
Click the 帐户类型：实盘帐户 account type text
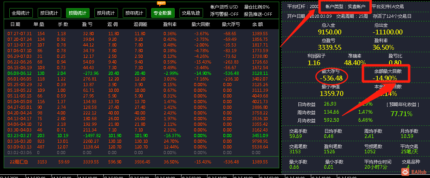345,6
